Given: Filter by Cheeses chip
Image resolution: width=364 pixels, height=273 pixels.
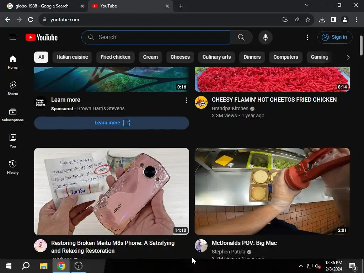Looking at the screenshot, I should [180, 57].
